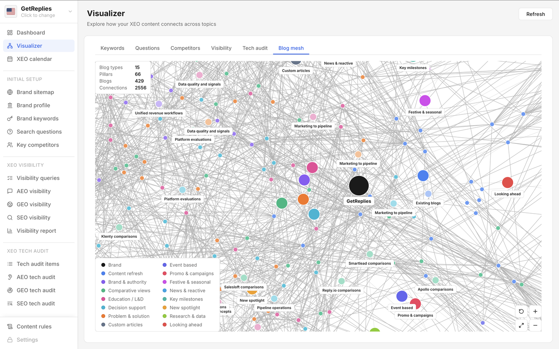The height and width of the screenshot is (349, 559).
Task: Click the Pipeline operations label
Action: click(x=274, y=308)
